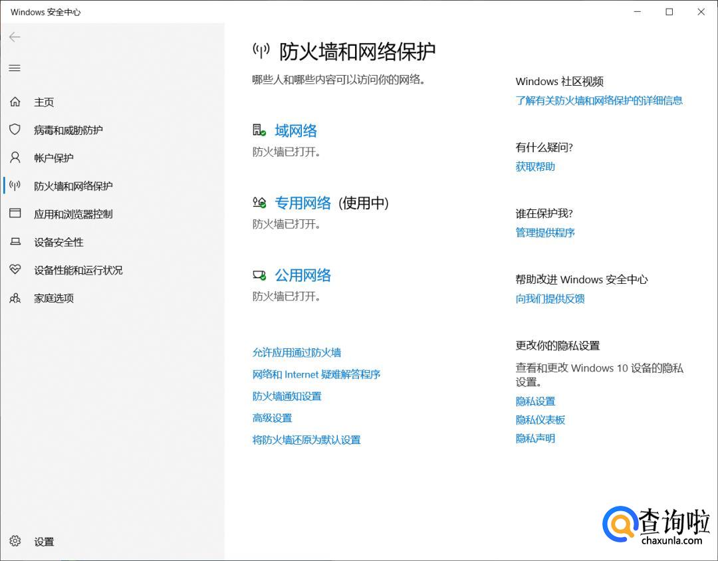Click the house icon next to 专用网络
Viewport: 718px width, 561px height.
tap(259, 203)
